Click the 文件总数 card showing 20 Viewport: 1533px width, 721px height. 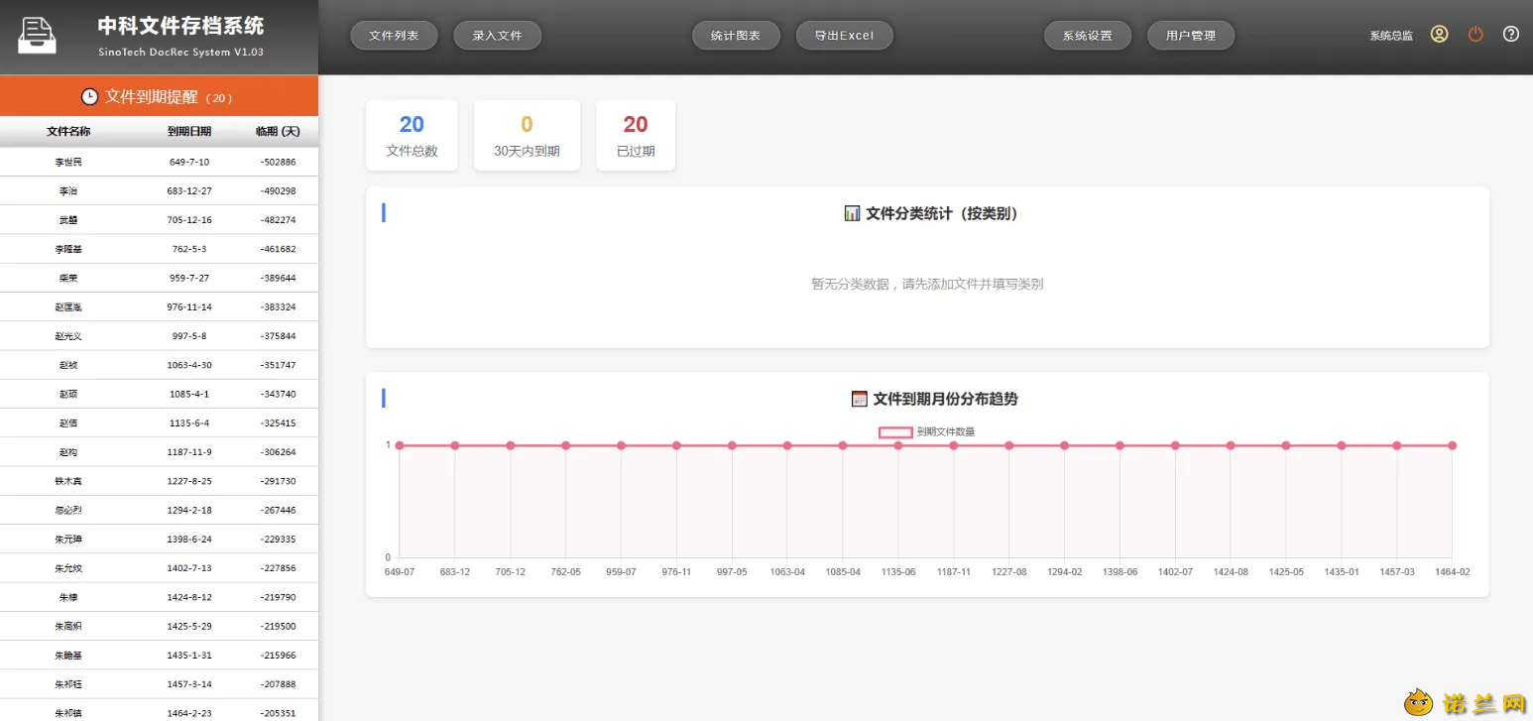click(x=412, y=135)
